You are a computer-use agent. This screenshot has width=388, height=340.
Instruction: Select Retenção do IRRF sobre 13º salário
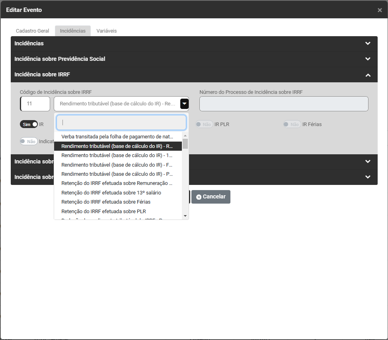(x=111, y=192)
